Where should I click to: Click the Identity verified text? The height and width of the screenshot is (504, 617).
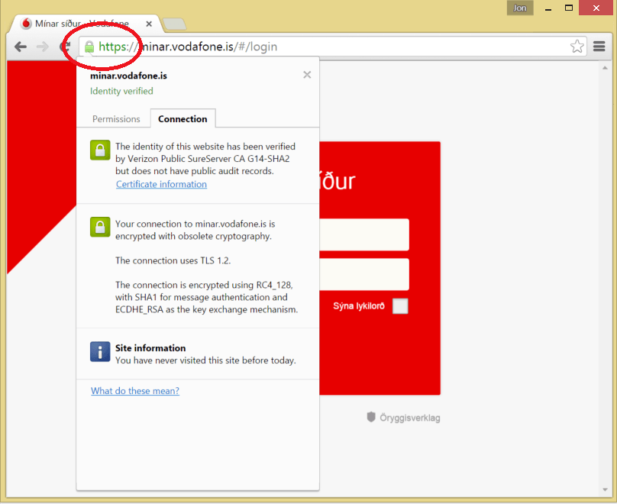coord(121,92)
